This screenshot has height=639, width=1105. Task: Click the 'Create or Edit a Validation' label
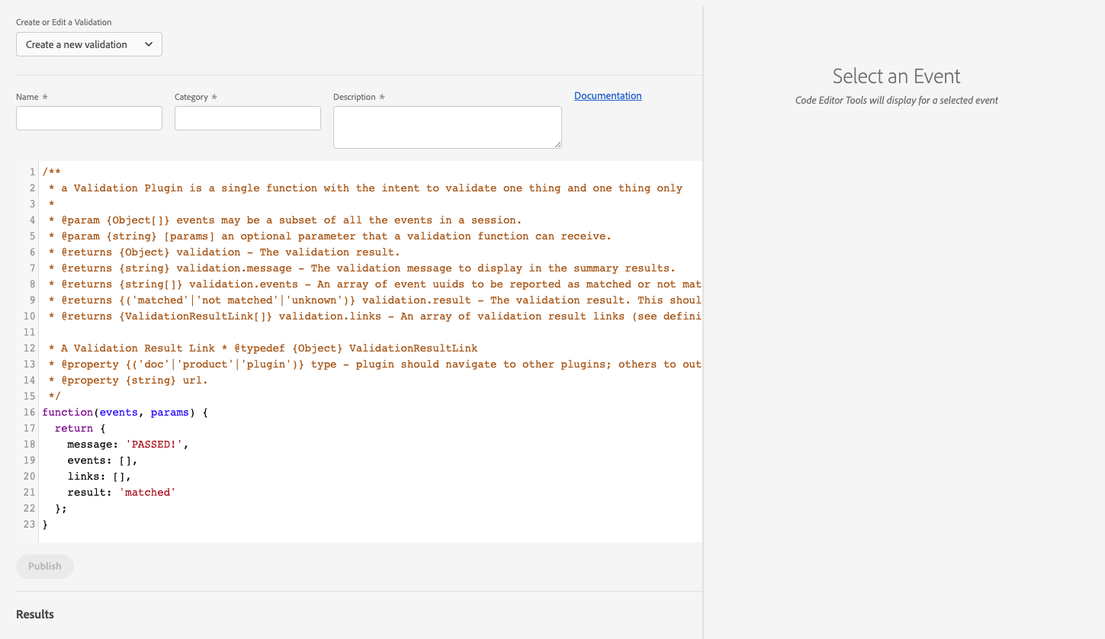coord(63,22)
